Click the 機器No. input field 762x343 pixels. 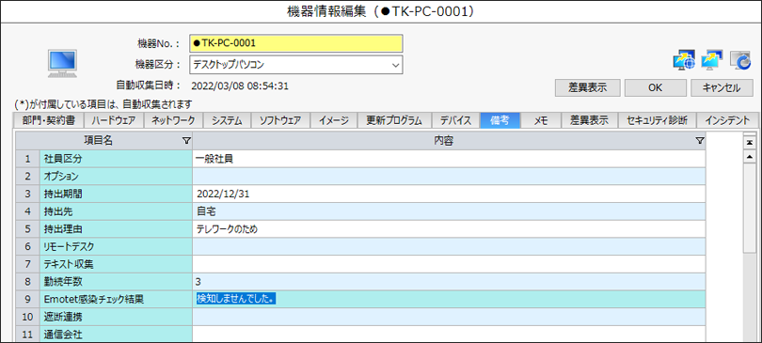(296, 43)
